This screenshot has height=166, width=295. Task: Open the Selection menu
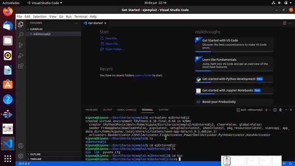pos(40,17)
